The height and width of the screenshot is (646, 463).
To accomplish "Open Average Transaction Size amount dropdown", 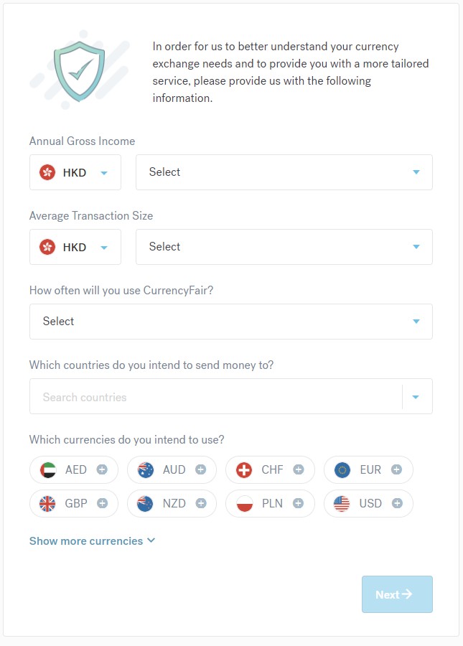I will click(284, 247).
